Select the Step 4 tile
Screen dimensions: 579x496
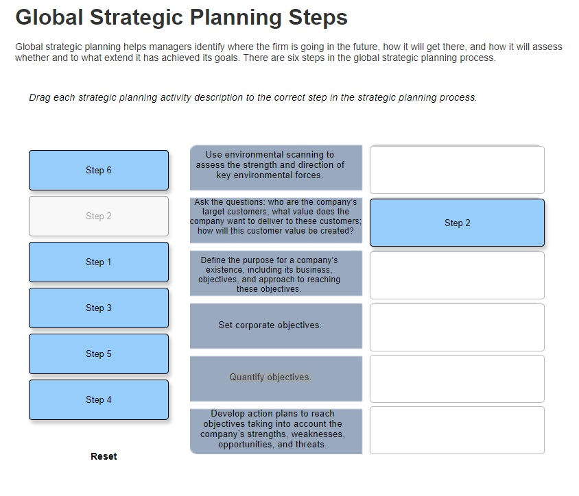[99, 400]
